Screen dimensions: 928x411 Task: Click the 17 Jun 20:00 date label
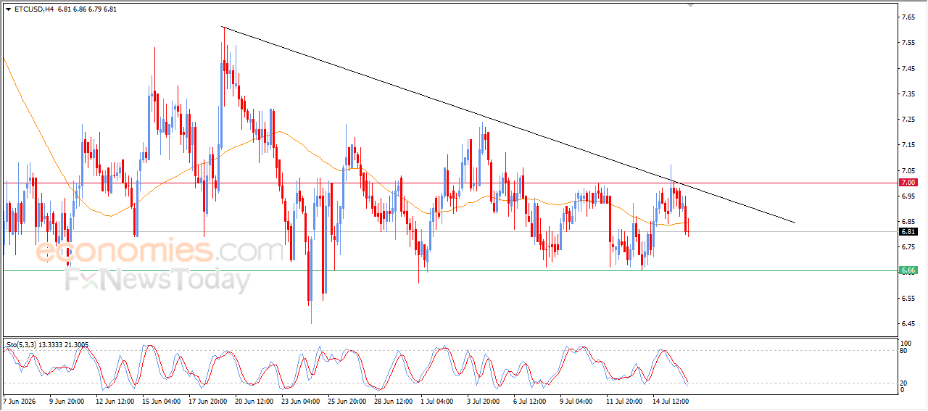(208, 400)
